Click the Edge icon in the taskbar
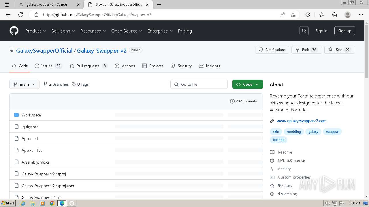 [62, 203]
